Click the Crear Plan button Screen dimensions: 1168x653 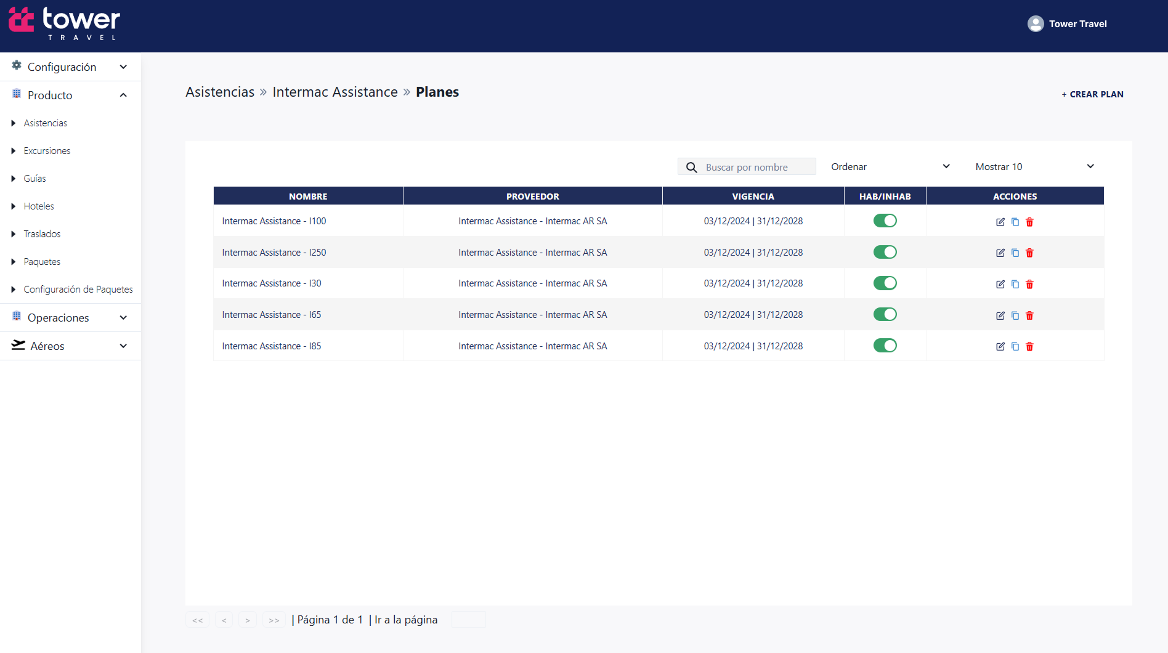[1092, 94]
